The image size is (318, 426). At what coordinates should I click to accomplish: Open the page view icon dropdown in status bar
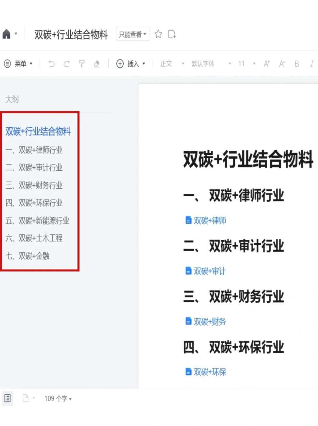[29, 399]
